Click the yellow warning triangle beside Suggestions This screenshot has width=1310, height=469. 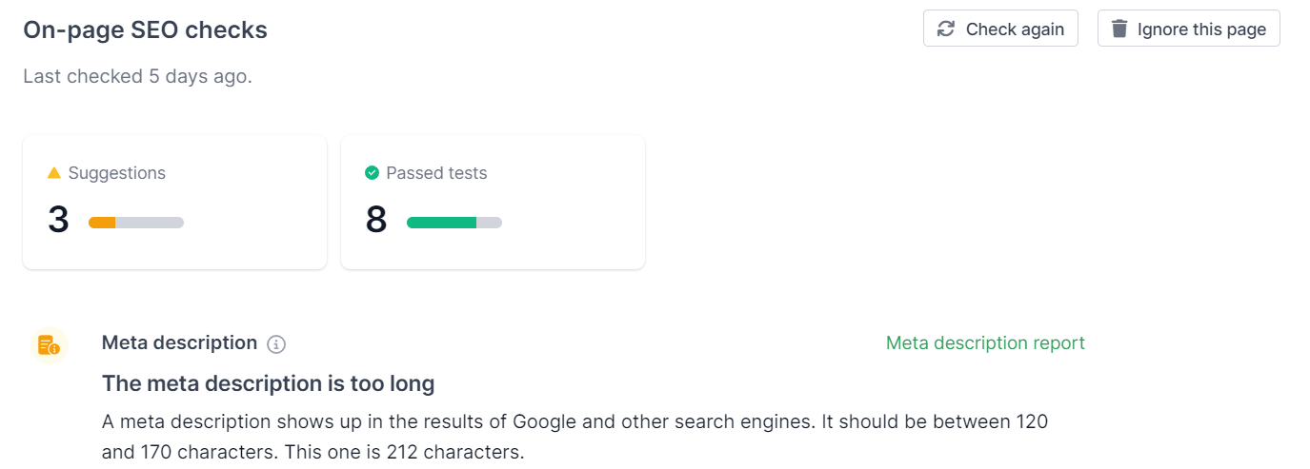click(54, 173)
